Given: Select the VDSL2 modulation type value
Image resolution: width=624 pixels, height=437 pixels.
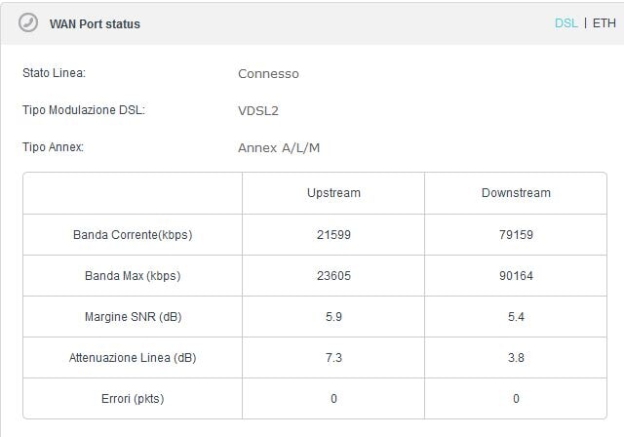Looking at the screenshot, I should pos(257,110).
